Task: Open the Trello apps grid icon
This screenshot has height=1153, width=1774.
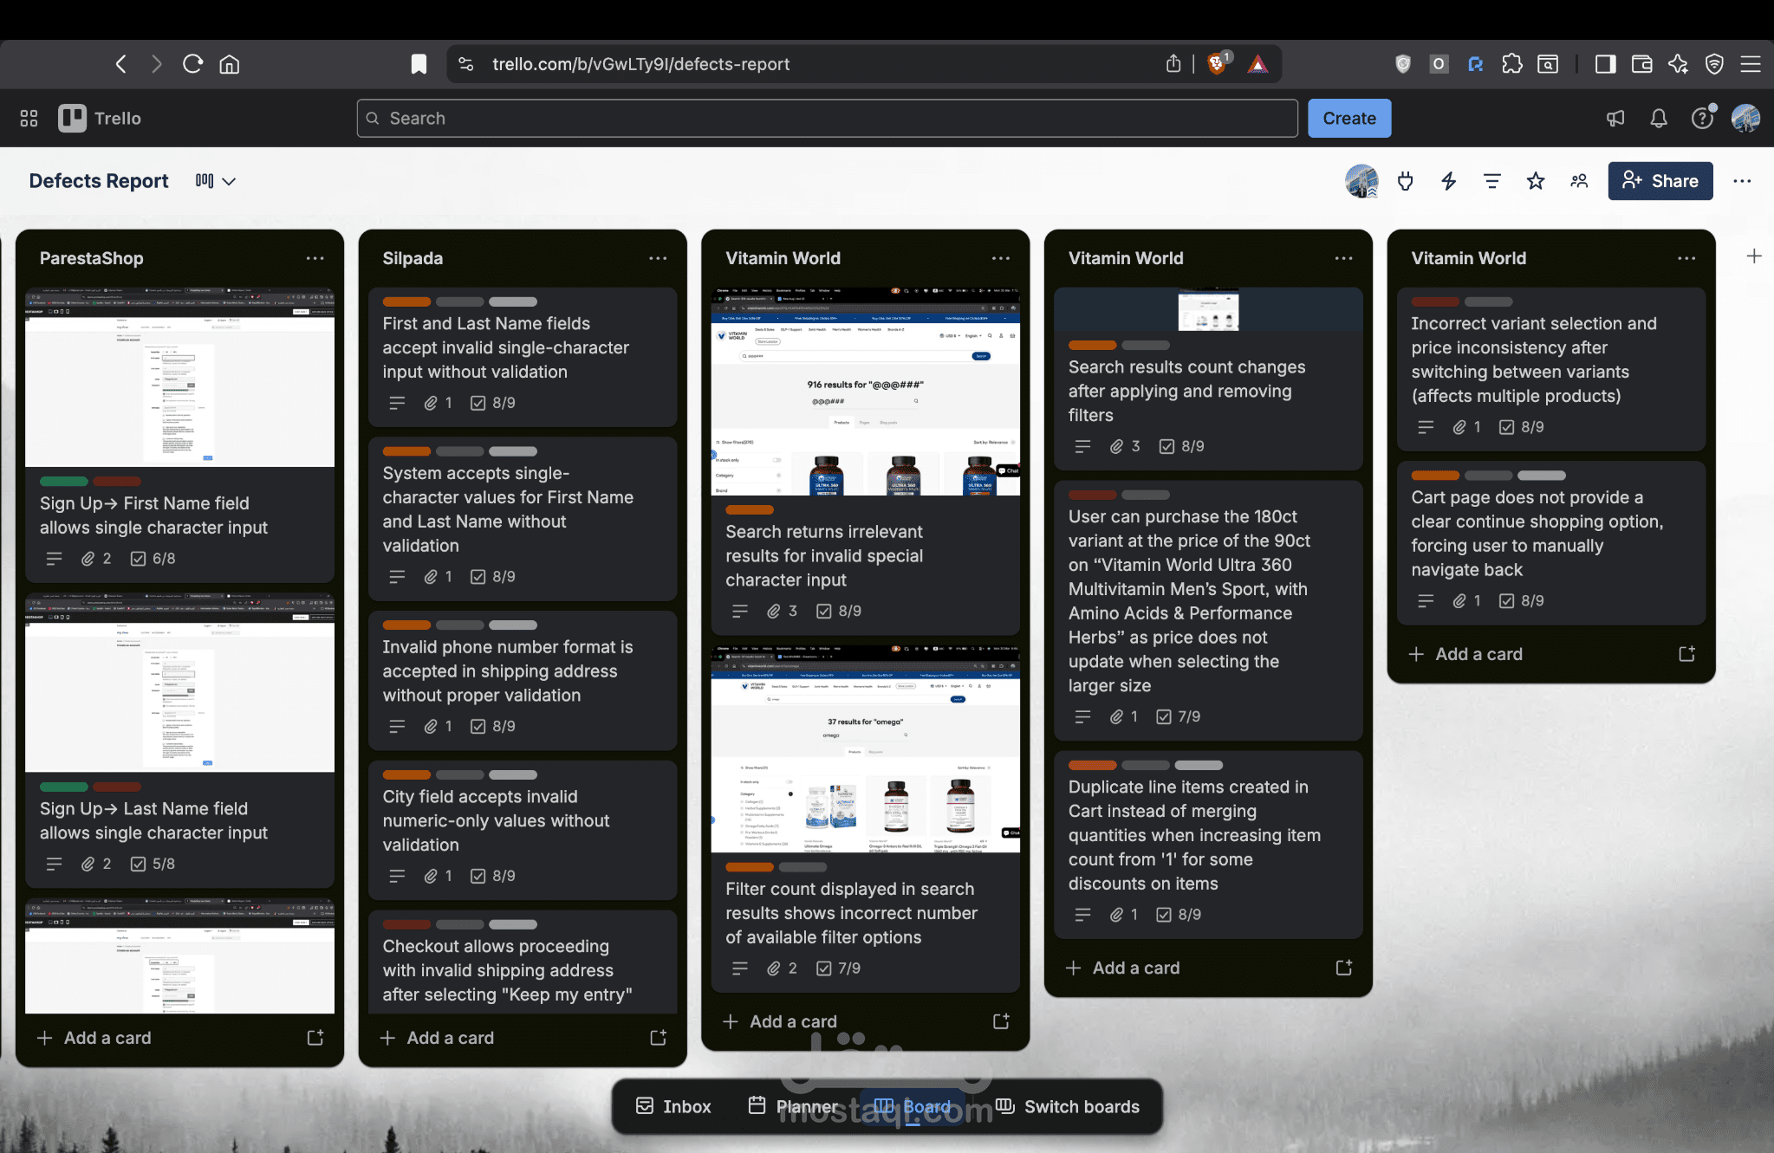Action: (x=29, y=119)
